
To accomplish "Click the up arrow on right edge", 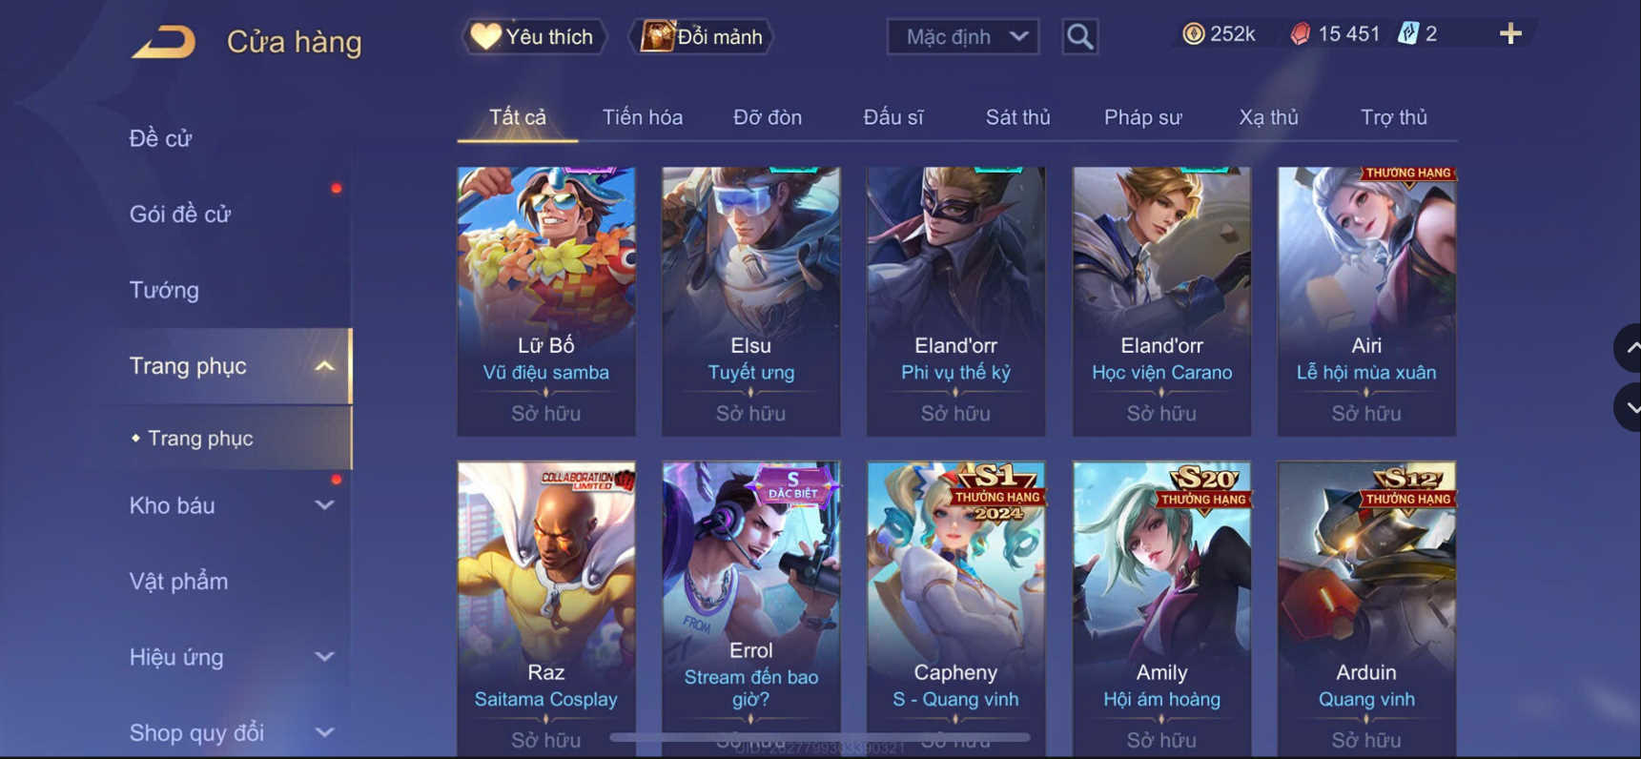I will click(x=1631, y=349).
